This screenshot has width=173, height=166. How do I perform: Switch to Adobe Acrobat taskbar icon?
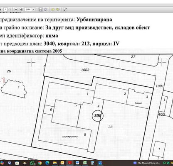coord(70,163)
